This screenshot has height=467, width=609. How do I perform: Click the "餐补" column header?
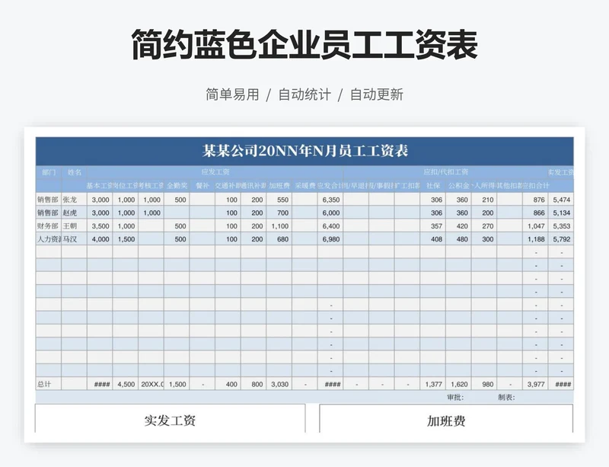coord(202,186)
